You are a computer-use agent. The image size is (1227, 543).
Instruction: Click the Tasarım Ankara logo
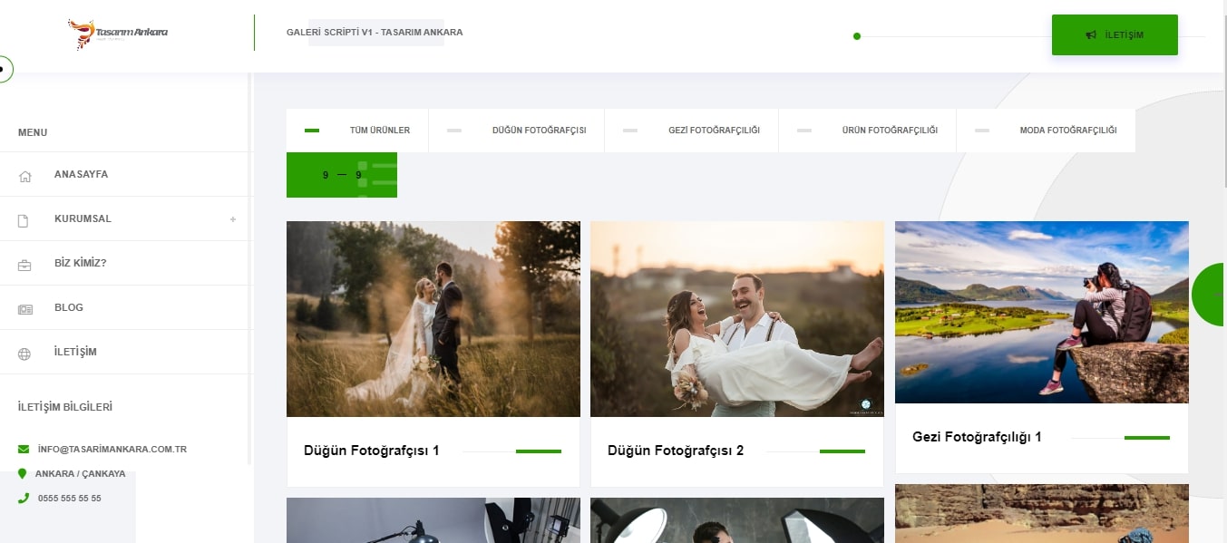[118, 34]
